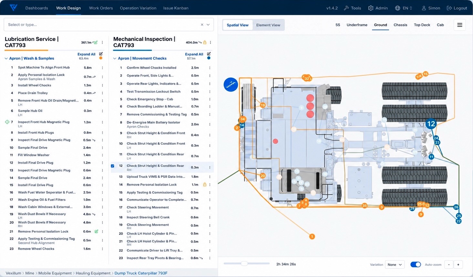Open the Select or type dropdown arrow
473x277 pixels.
pyautogui.click(x=208, y=24)
